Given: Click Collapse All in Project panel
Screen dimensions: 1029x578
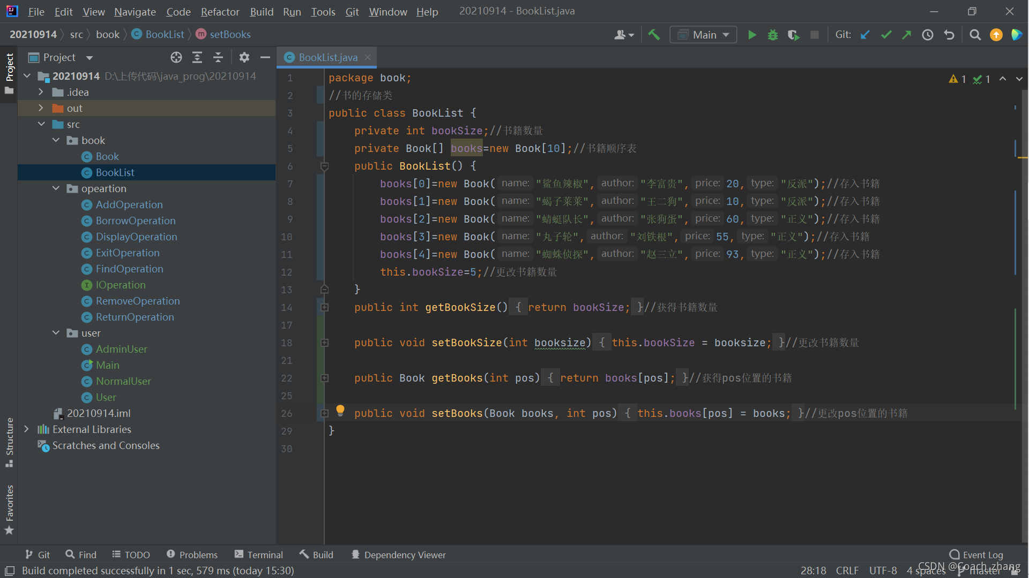Looking at the screenshot, I should click(x=218, y=57).
